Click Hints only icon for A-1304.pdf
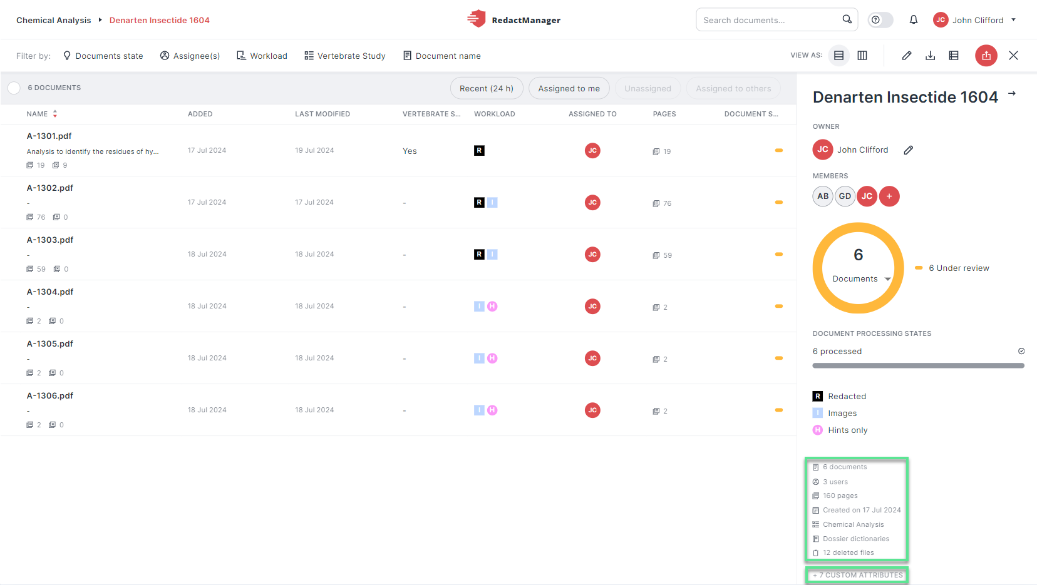 point(492,306)
